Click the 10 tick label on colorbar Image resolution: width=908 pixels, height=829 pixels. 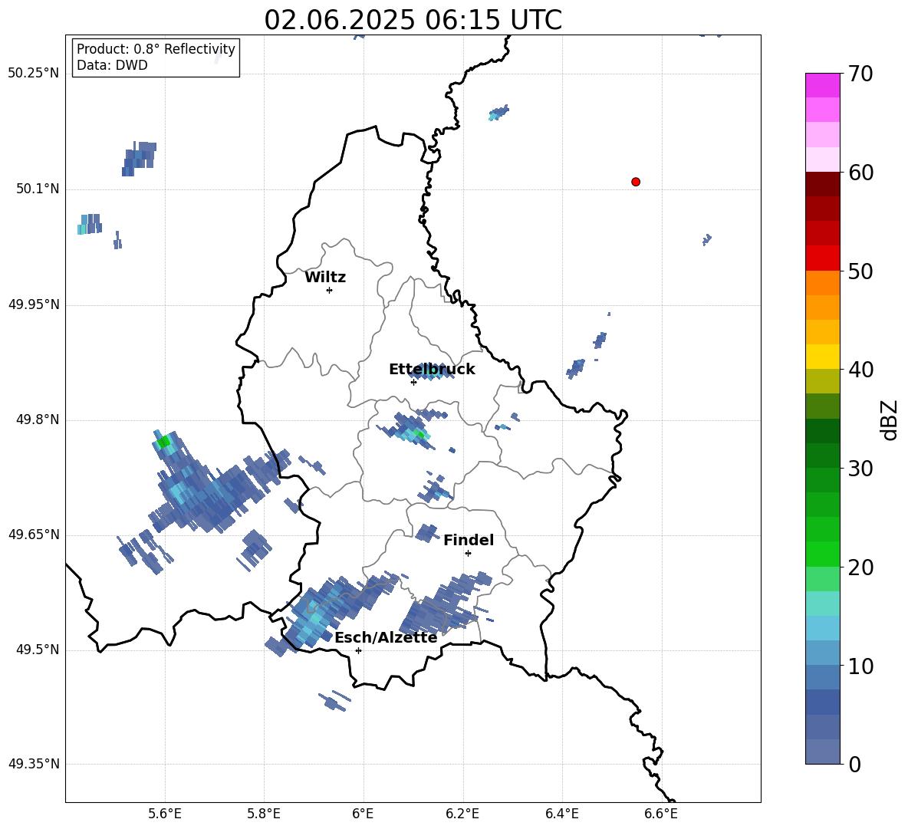[x=860, y=666]
